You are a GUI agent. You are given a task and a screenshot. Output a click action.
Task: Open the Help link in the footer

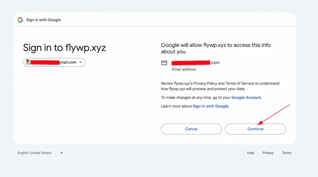point(250,153)
